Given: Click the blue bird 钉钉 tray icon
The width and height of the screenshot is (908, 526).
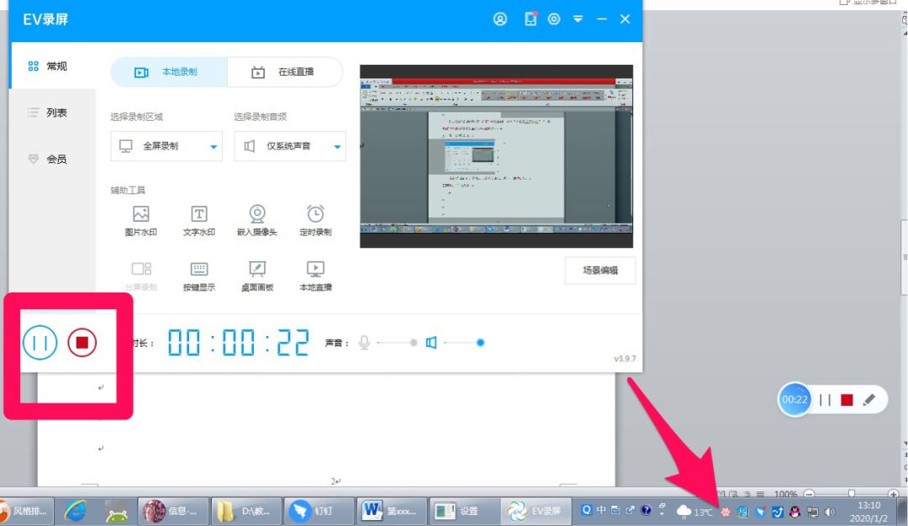Looking at the screenshot, I should 760,512.
